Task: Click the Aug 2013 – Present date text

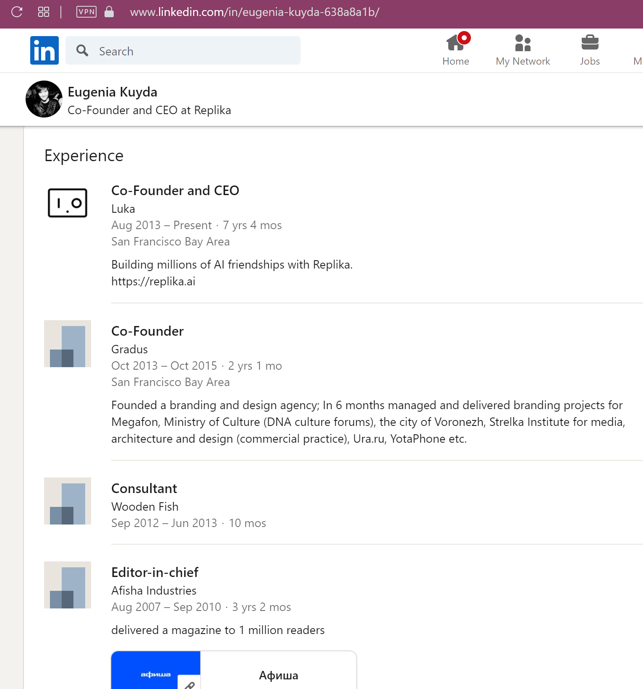Action: [x=161, y=225]
